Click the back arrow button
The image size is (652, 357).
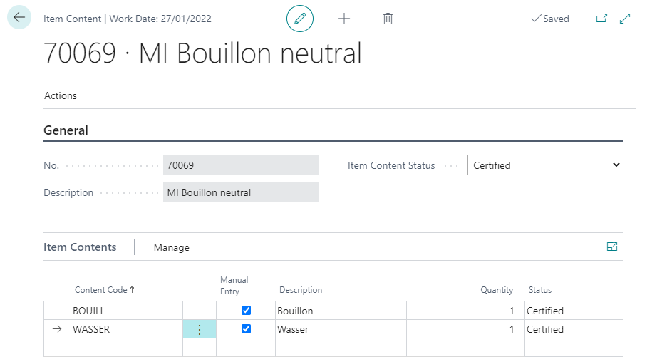(19, 18)
